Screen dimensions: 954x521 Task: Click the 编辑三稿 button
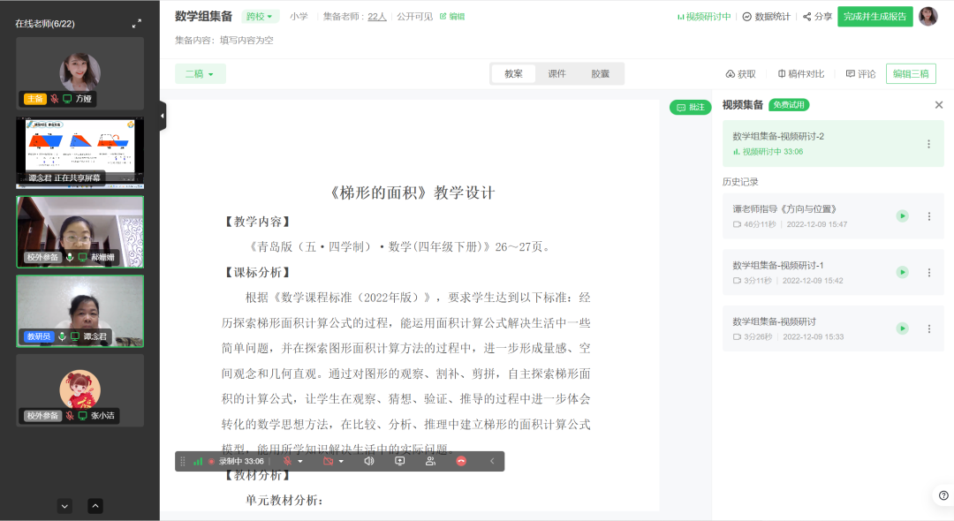pos(910,74)
